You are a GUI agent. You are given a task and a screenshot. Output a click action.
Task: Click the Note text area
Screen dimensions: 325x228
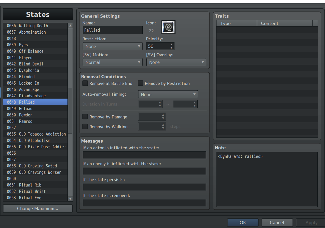(267, 179)
